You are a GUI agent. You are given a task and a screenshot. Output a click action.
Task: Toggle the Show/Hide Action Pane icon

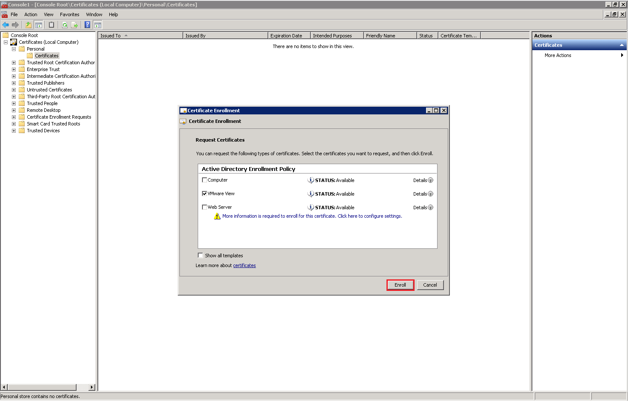coord(97,25)
